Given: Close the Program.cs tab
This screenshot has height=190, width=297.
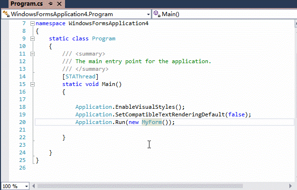Looking at the screenshot, I should click(59, 4).
